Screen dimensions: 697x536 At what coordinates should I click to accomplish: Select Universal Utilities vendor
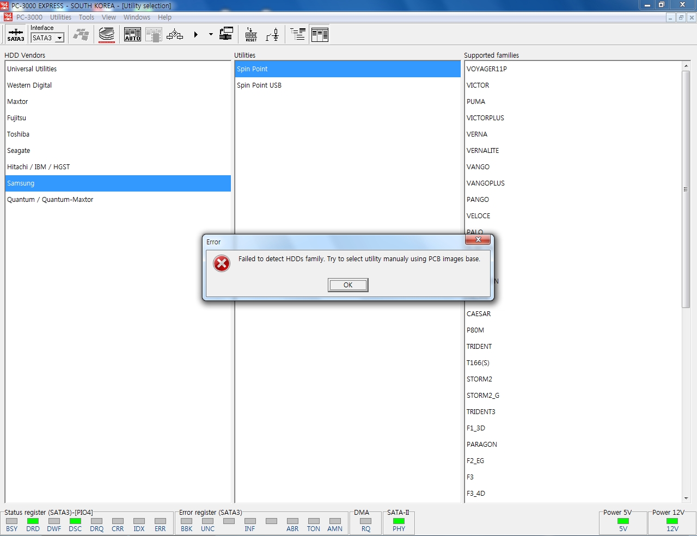[118, 69]
